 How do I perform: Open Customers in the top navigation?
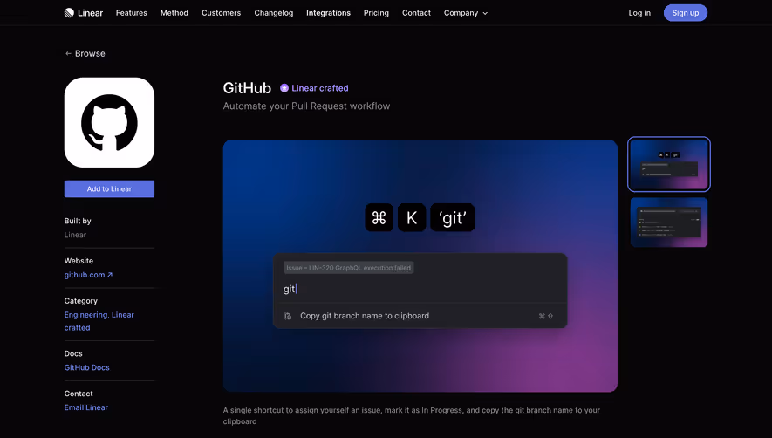point(221,13)
